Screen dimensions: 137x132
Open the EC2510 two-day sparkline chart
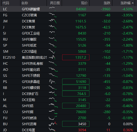point(52,57)
